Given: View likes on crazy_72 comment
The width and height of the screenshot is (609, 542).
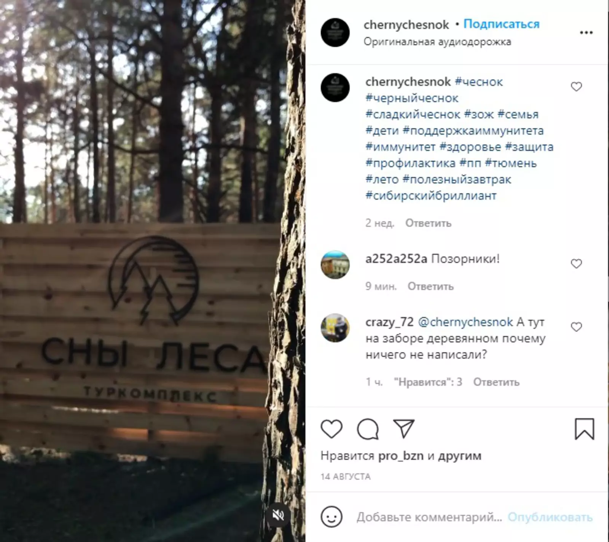Looking at the screenshot, I should click(428, 382).
